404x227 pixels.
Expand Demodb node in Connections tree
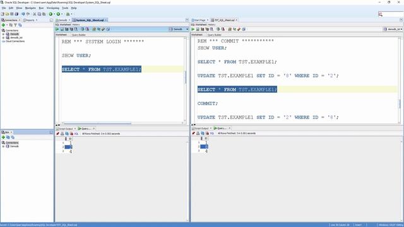3,34
